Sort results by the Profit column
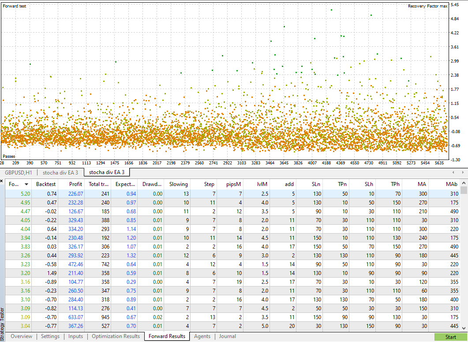468x342 pixels. 75,184
